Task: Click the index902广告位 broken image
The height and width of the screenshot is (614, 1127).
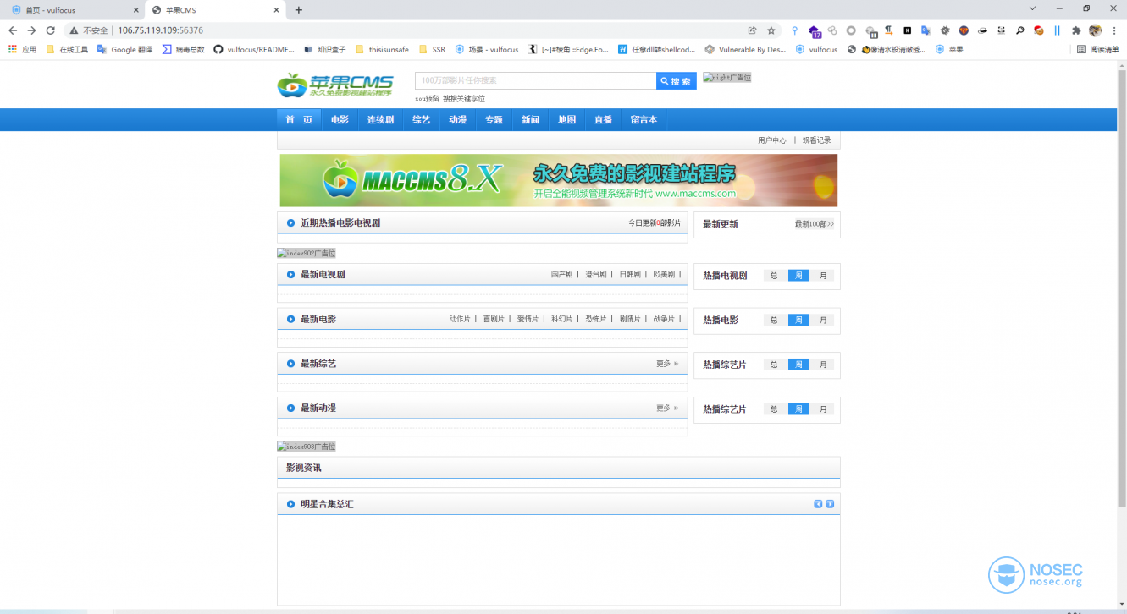Action: pyautogui.click(x=307, y=253)
